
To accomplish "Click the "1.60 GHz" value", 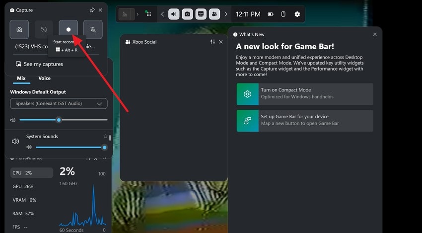I will click(x=69, y=184).
